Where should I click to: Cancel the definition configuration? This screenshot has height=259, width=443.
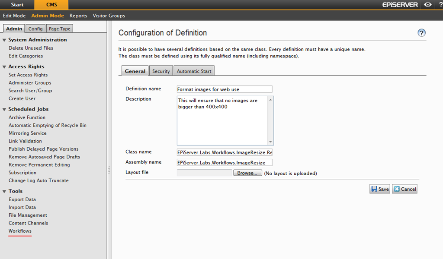pos(404,189)
